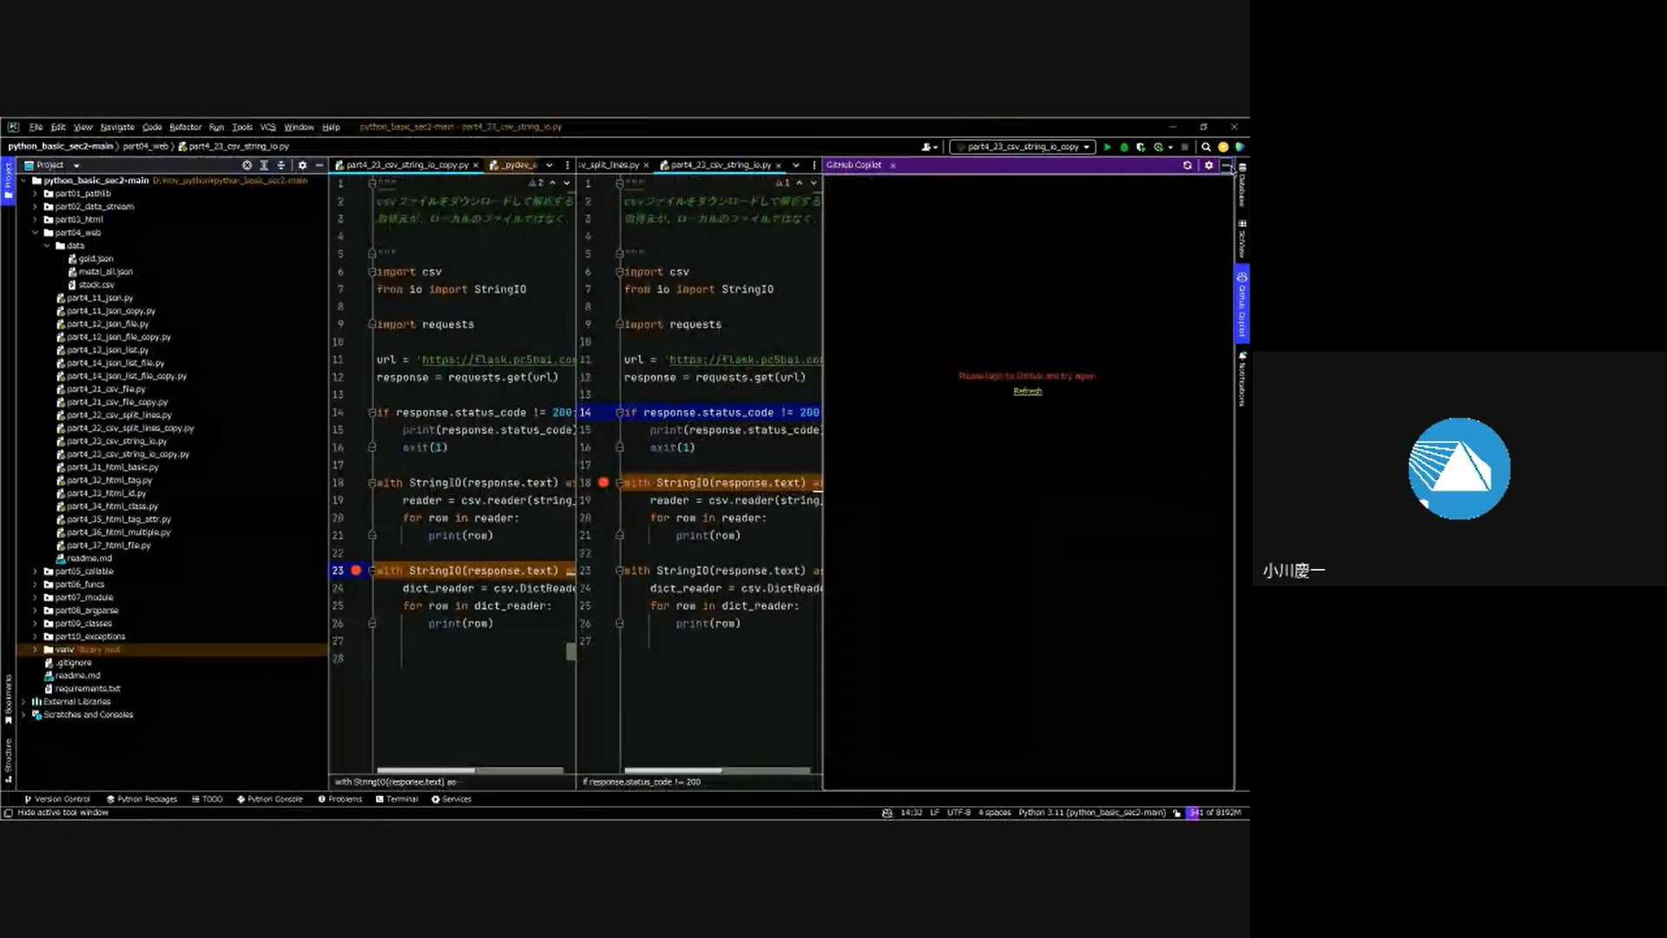Open Project panel gear options
This screenshot has height=938, width=1667.
(x=302, y=165)
